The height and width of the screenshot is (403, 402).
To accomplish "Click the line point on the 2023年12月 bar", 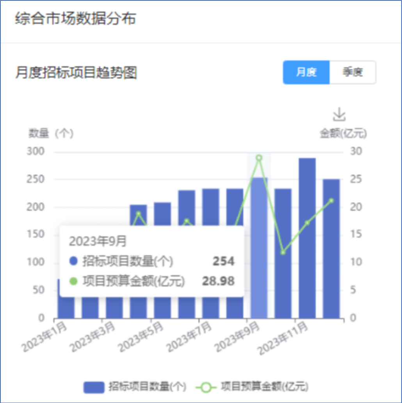I will pyautogui.click(x=331, y=200).
